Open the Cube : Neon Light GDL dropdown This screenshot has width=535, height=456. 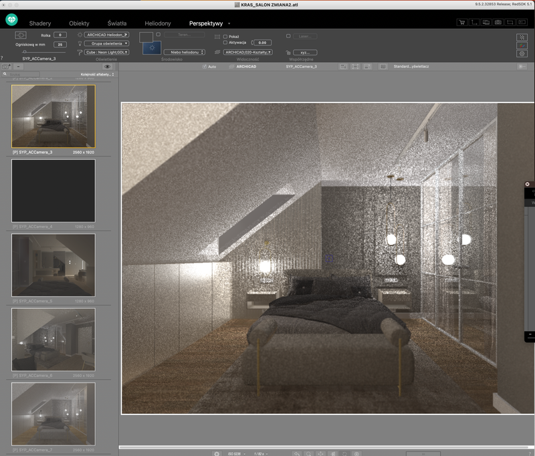coord(107,52)
